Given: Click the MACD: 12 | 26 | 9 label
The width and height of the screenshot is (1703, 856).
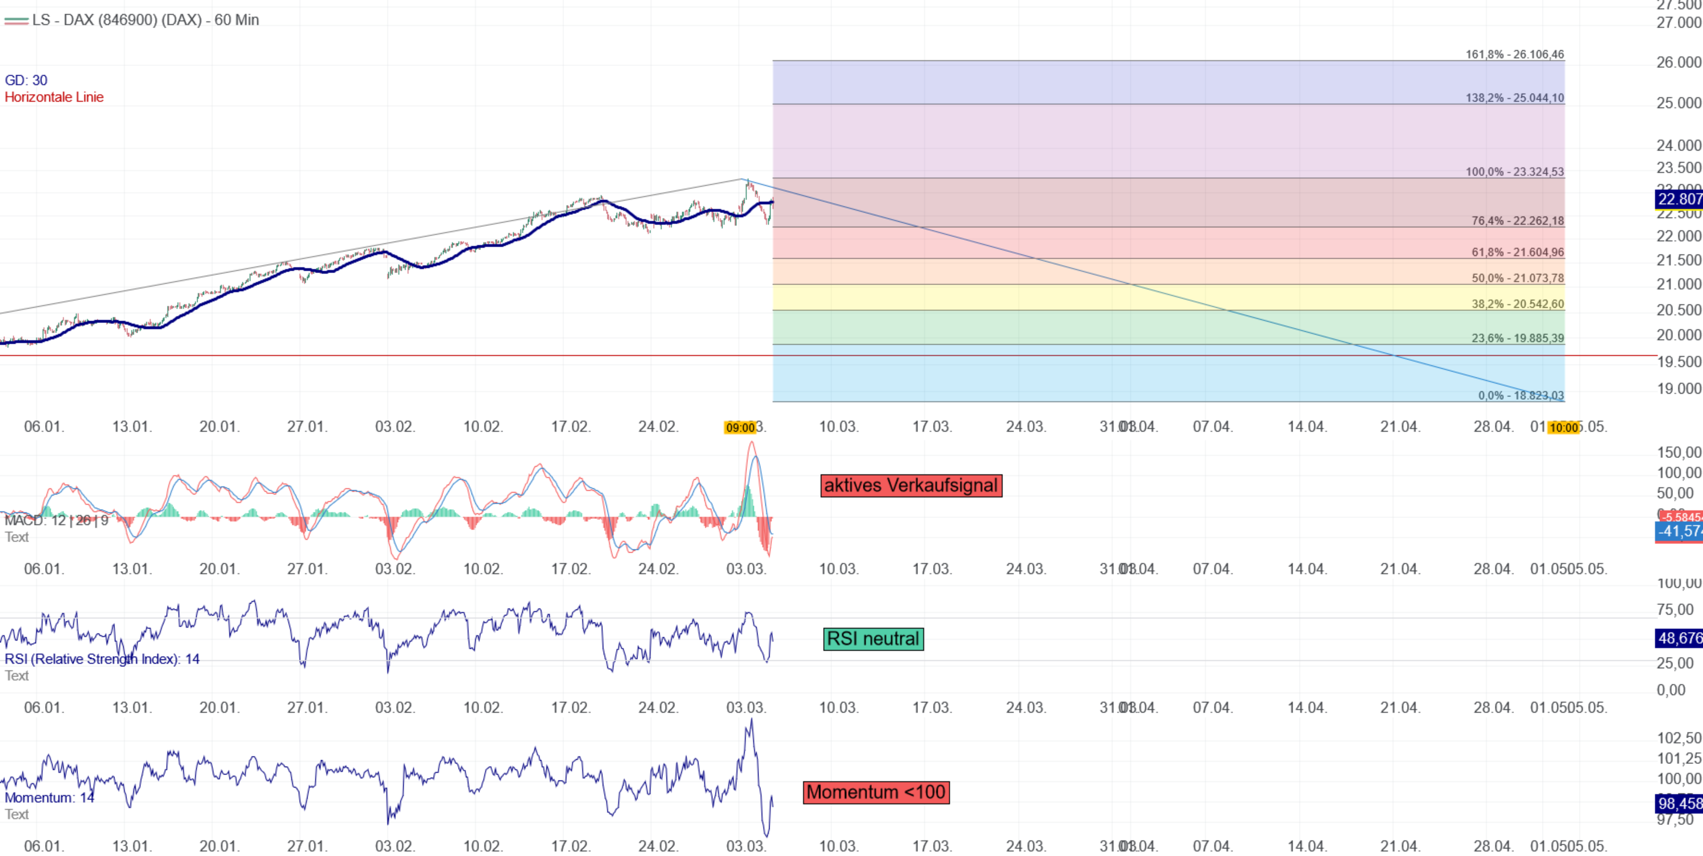Looking at the screenshot, I should pos(56,520).
